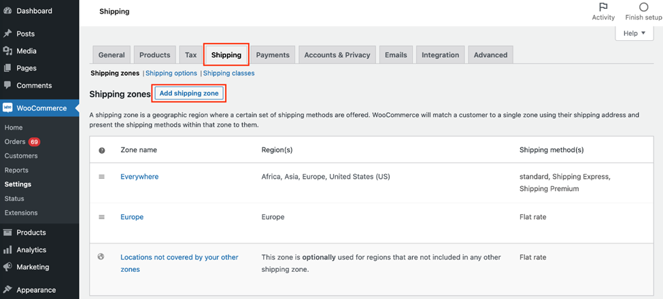Open Locations not covered by your other zones

(x=180, y=263)
